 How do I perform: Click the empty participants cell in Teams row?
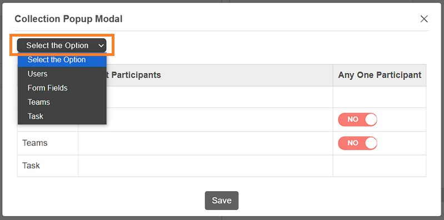[206, 143]
